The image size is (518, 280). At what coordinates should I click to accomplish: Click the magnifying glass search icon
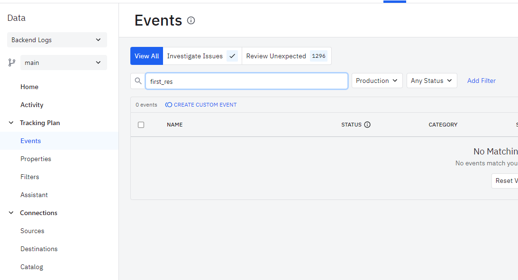tap(138, 81)
